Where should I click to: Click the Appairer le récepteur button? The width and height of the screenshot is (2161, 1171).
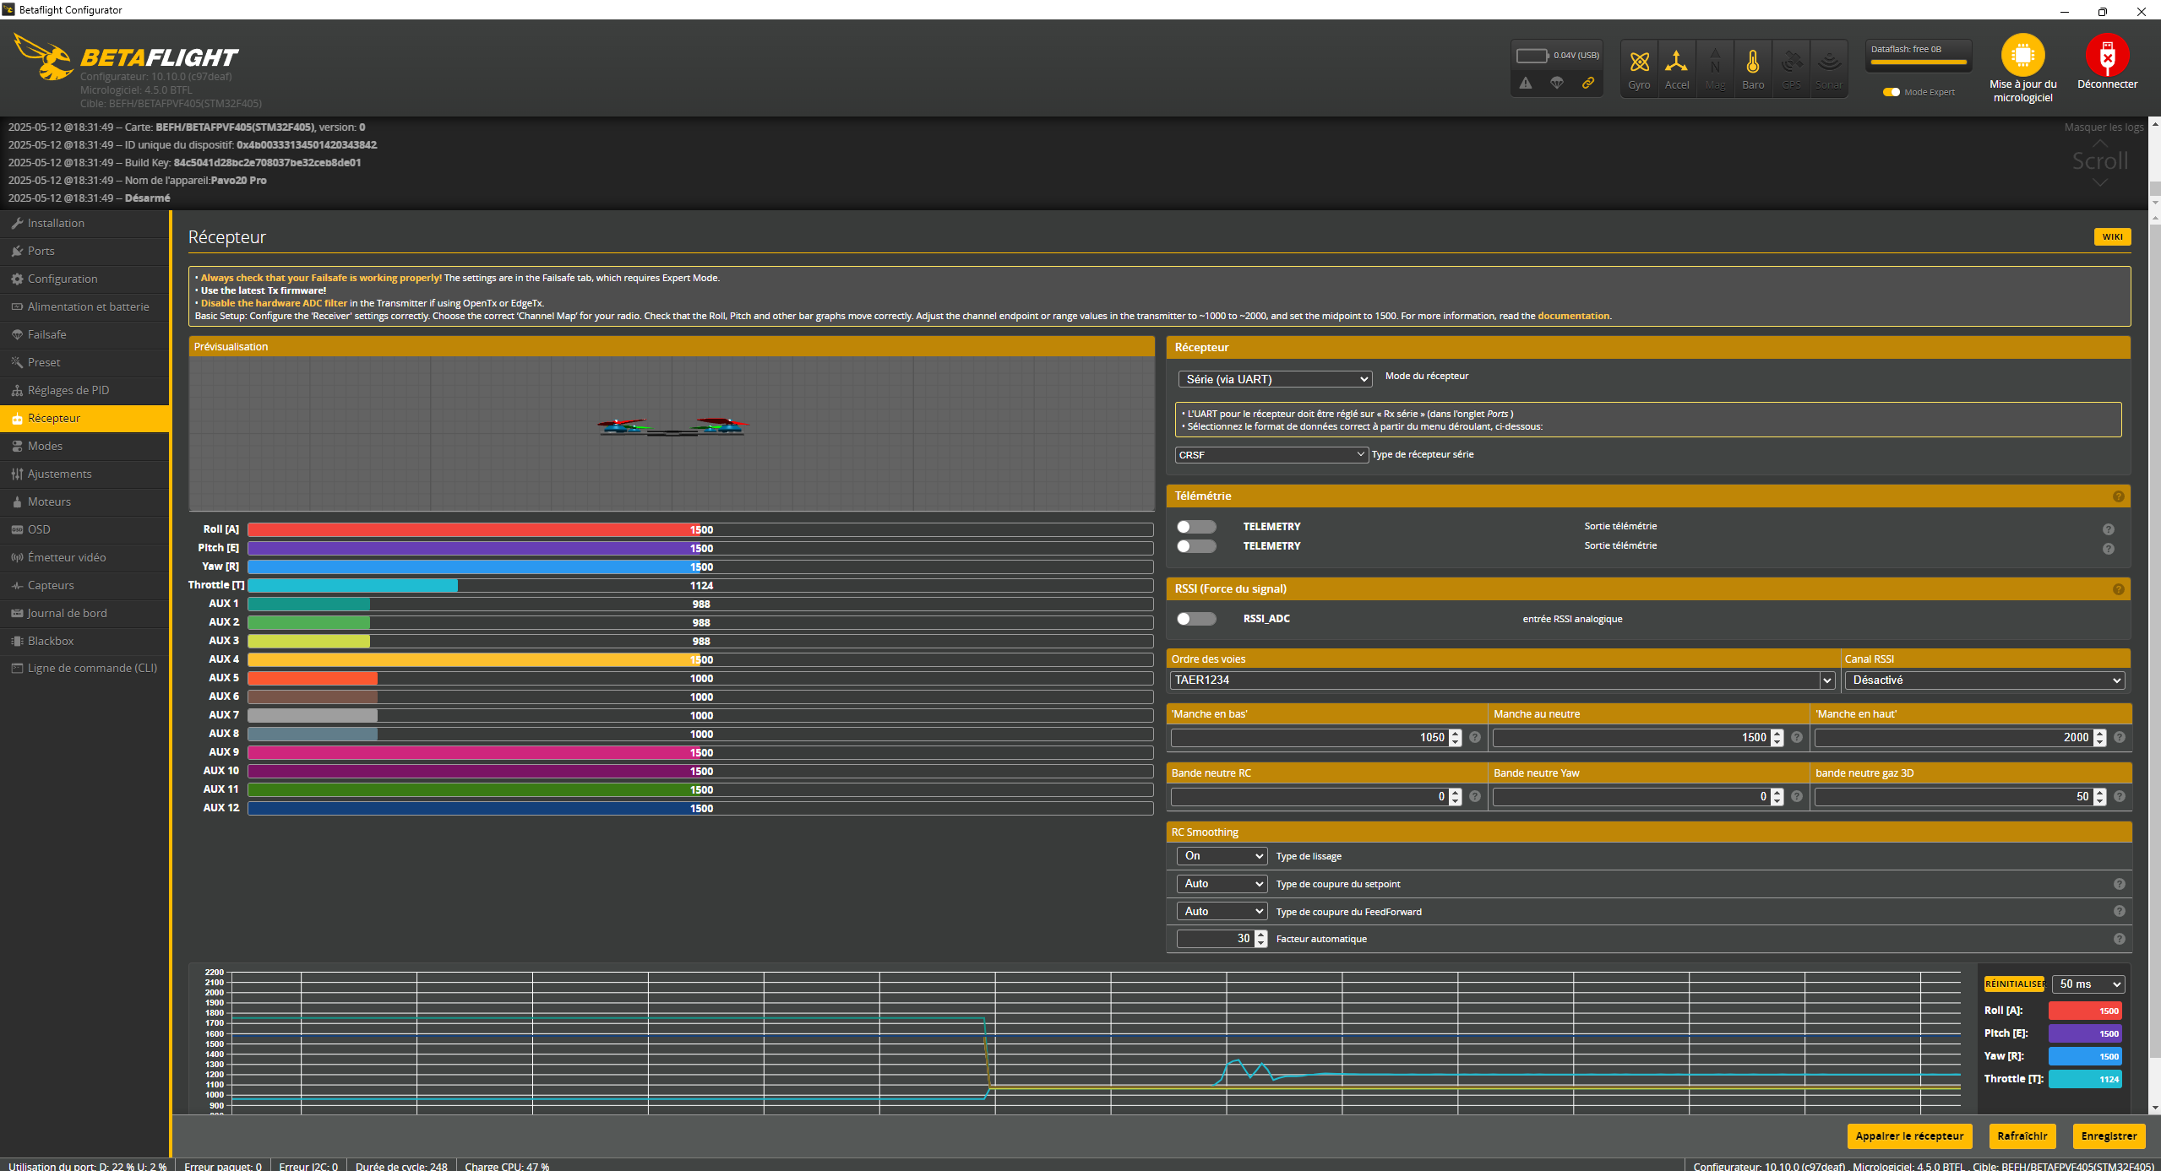click(1908, 1136)
